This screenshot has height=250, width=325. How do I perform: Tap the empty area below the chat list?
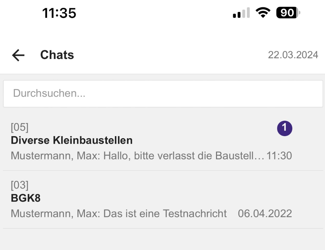pyautogui.click(x=163, y=240)
